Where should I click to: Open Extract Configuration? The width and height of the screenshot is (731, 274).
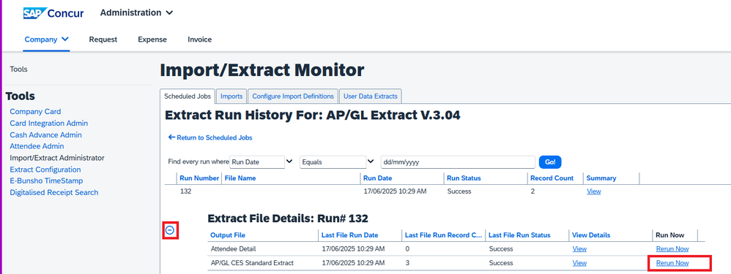pos(45,170)
